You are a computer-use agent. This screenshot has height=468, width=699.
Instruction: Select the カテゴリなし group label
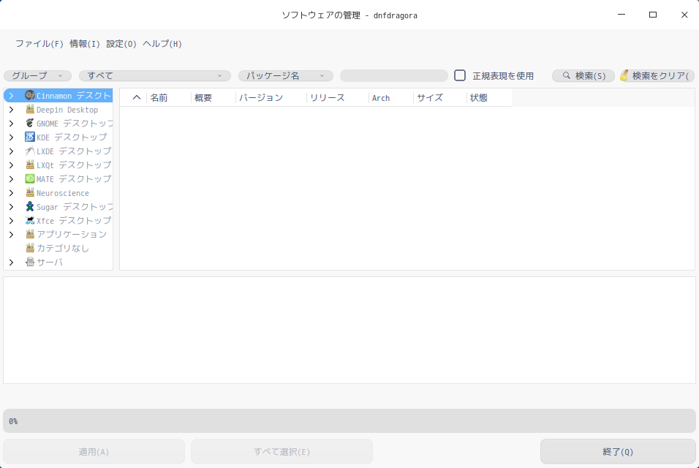63,249
